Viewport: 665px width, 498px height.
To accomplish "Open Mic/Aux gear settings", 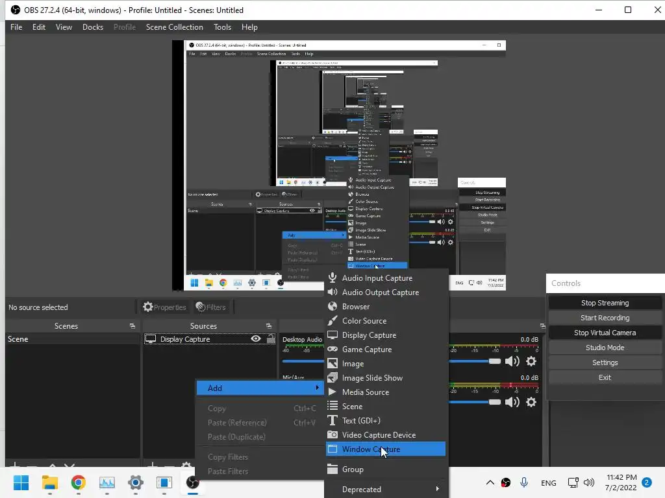I will pyautogui.click(x=531, y=402).
